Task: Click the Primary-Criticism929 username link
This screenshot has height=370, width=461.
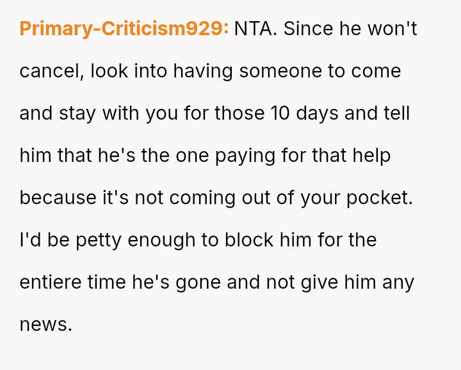Action: click(124, 29)
